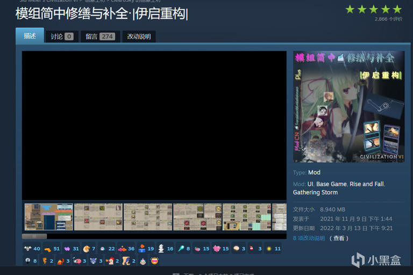Image resolution: width=413 pixels, height=275 pixels.
Task: Open the 改动说明 change notes tab
Action: point(139,37)
